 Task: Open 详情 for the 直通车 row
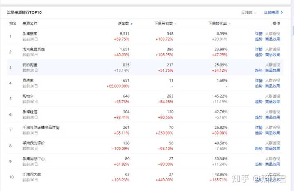[x=259, y=81]
